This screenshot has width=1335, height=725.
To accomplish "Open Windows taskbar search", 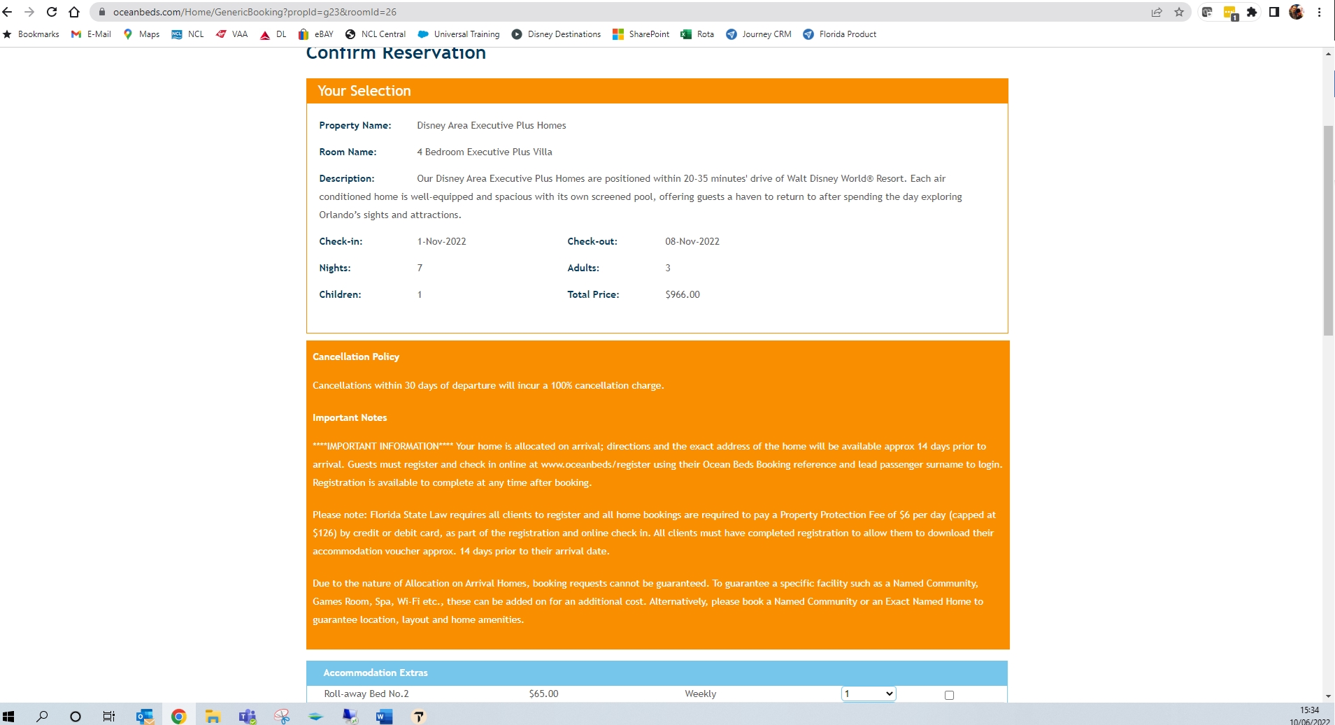I will tap(42, 716).
